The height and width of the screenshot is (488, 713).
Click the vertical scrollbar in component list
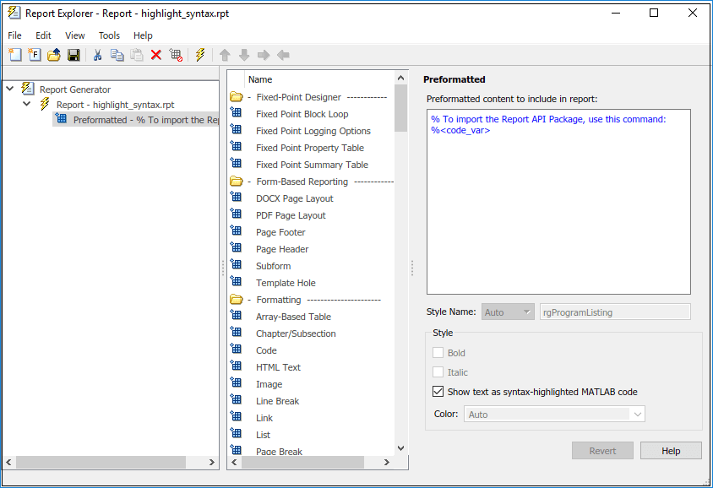click(x=400, y=108)
